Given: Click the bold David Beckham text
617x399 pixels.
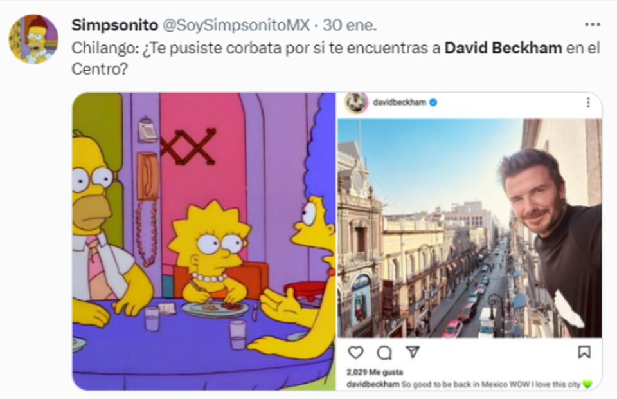Looking at the screenshot, I should pos(503,48).
